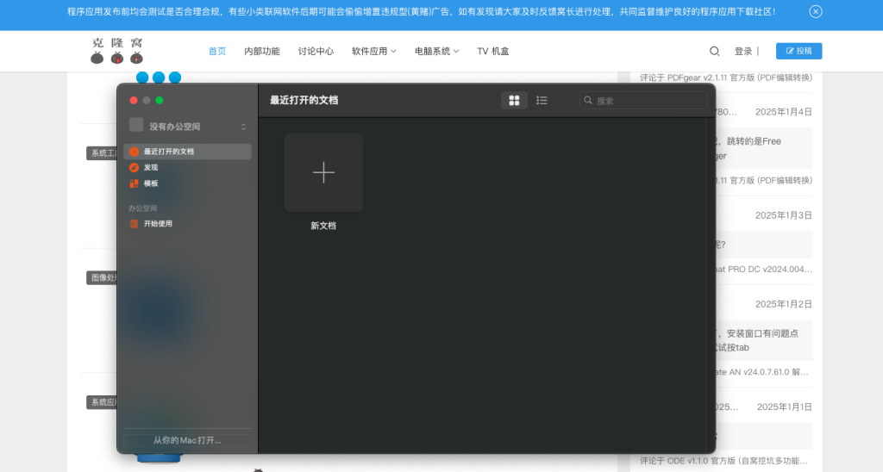Screen dimensions: 883x472
Task: Open TV 机盒 navigation item
Action: 492,51
